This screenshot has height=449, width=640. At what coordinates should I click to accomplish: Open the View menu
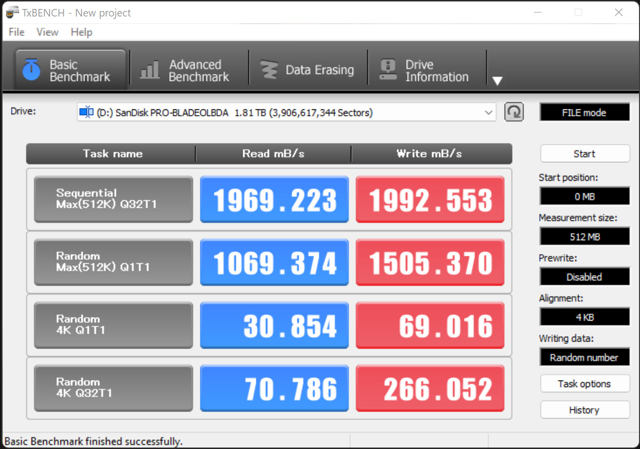(x=47, y=32)
